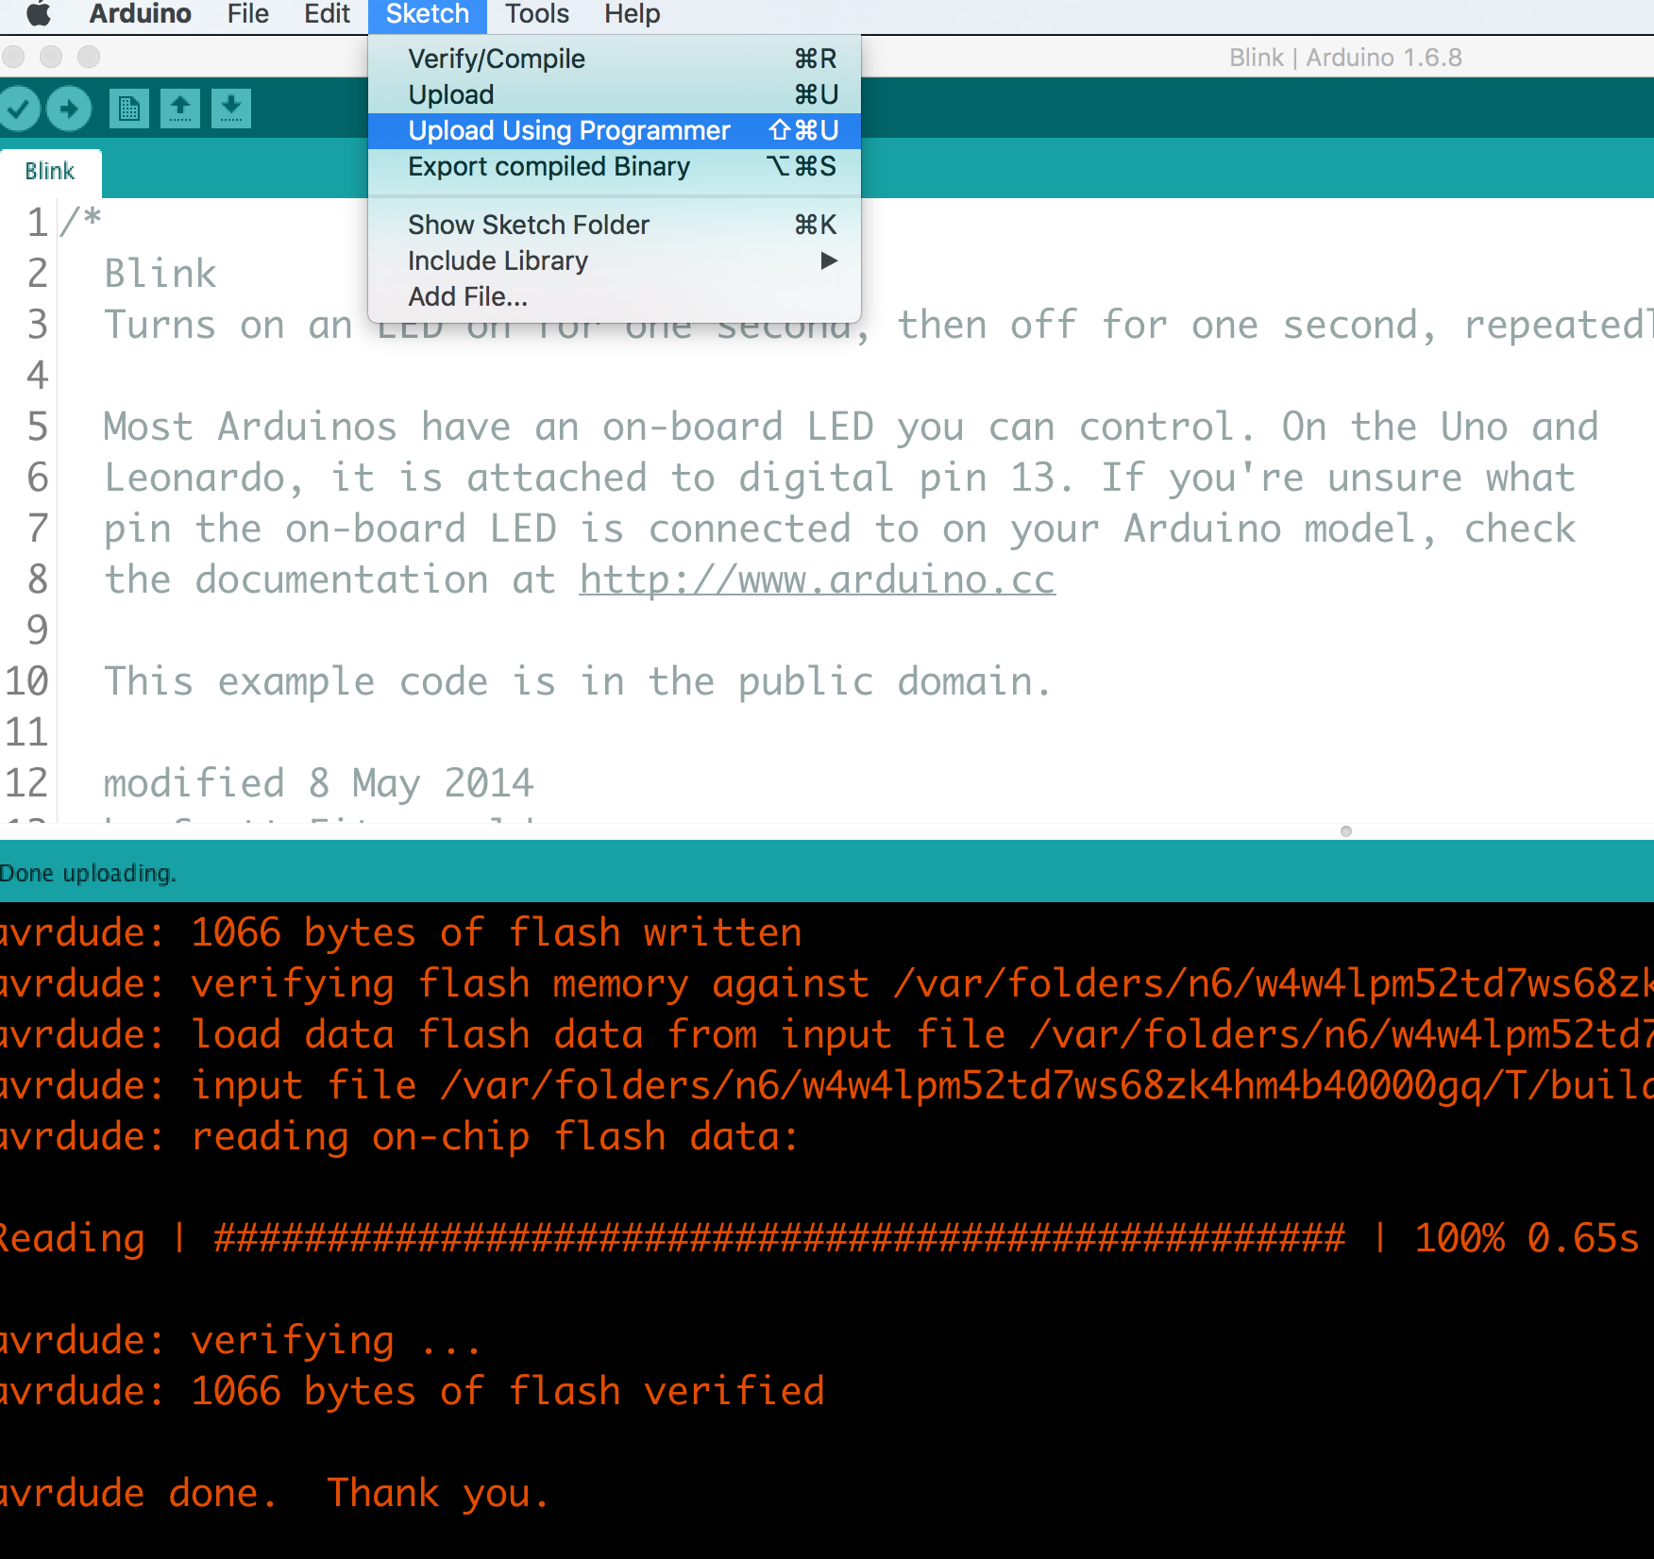Open the Apple menu
The height and width of the screenshot is (1559, 1654).
tap(39, 14)
